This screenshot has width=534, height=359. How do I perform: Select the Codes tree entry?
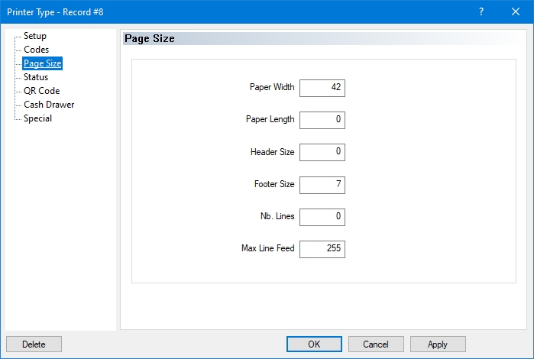[36, 50]
